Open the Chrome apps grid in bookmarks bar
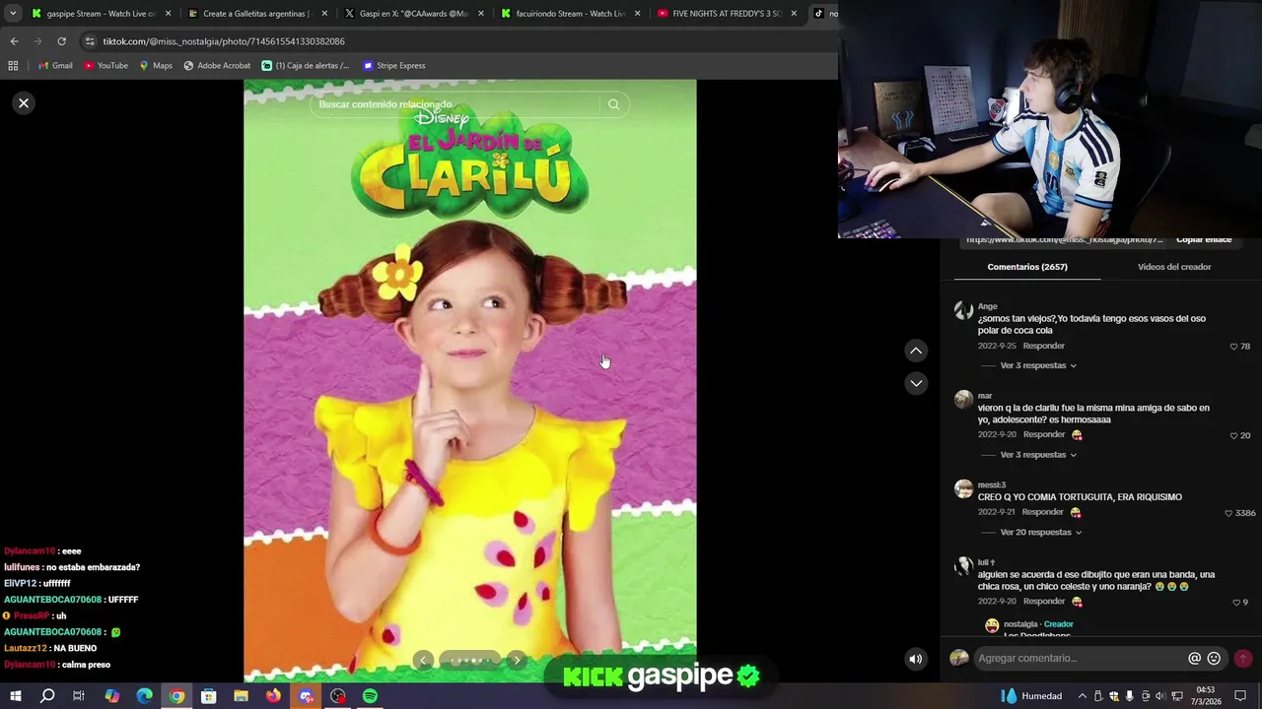 [13, 66]
